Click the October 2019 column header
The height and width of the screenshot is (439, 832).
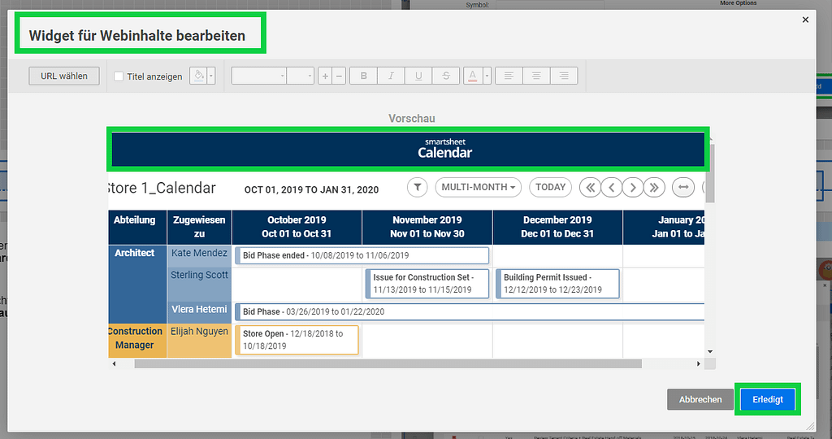click(x=297, y=227)
